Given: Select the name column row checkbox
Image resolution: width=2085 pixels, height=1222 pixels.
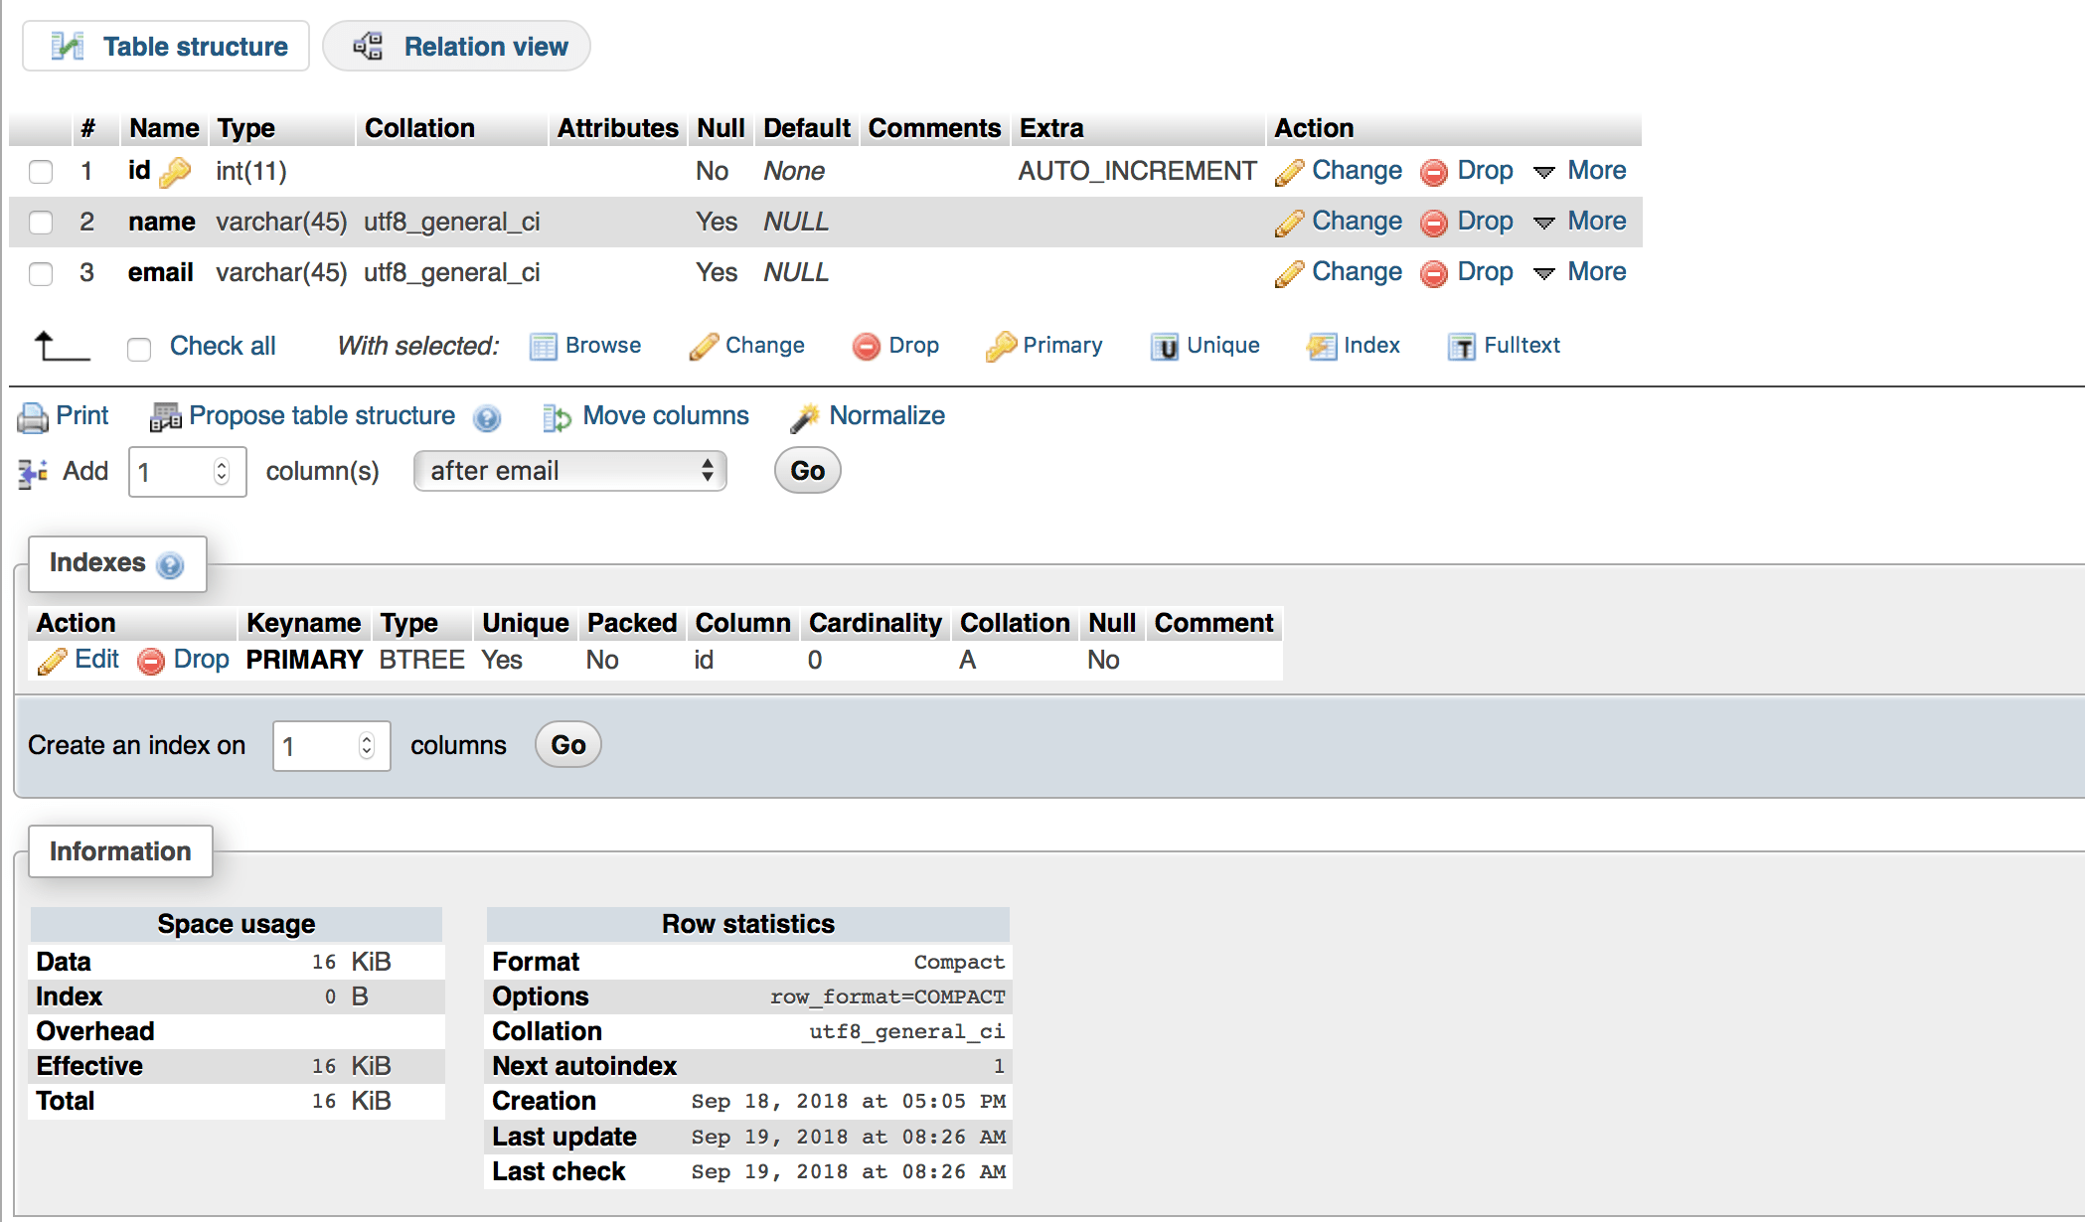Looking at the screenshot, I should point(41,223).
